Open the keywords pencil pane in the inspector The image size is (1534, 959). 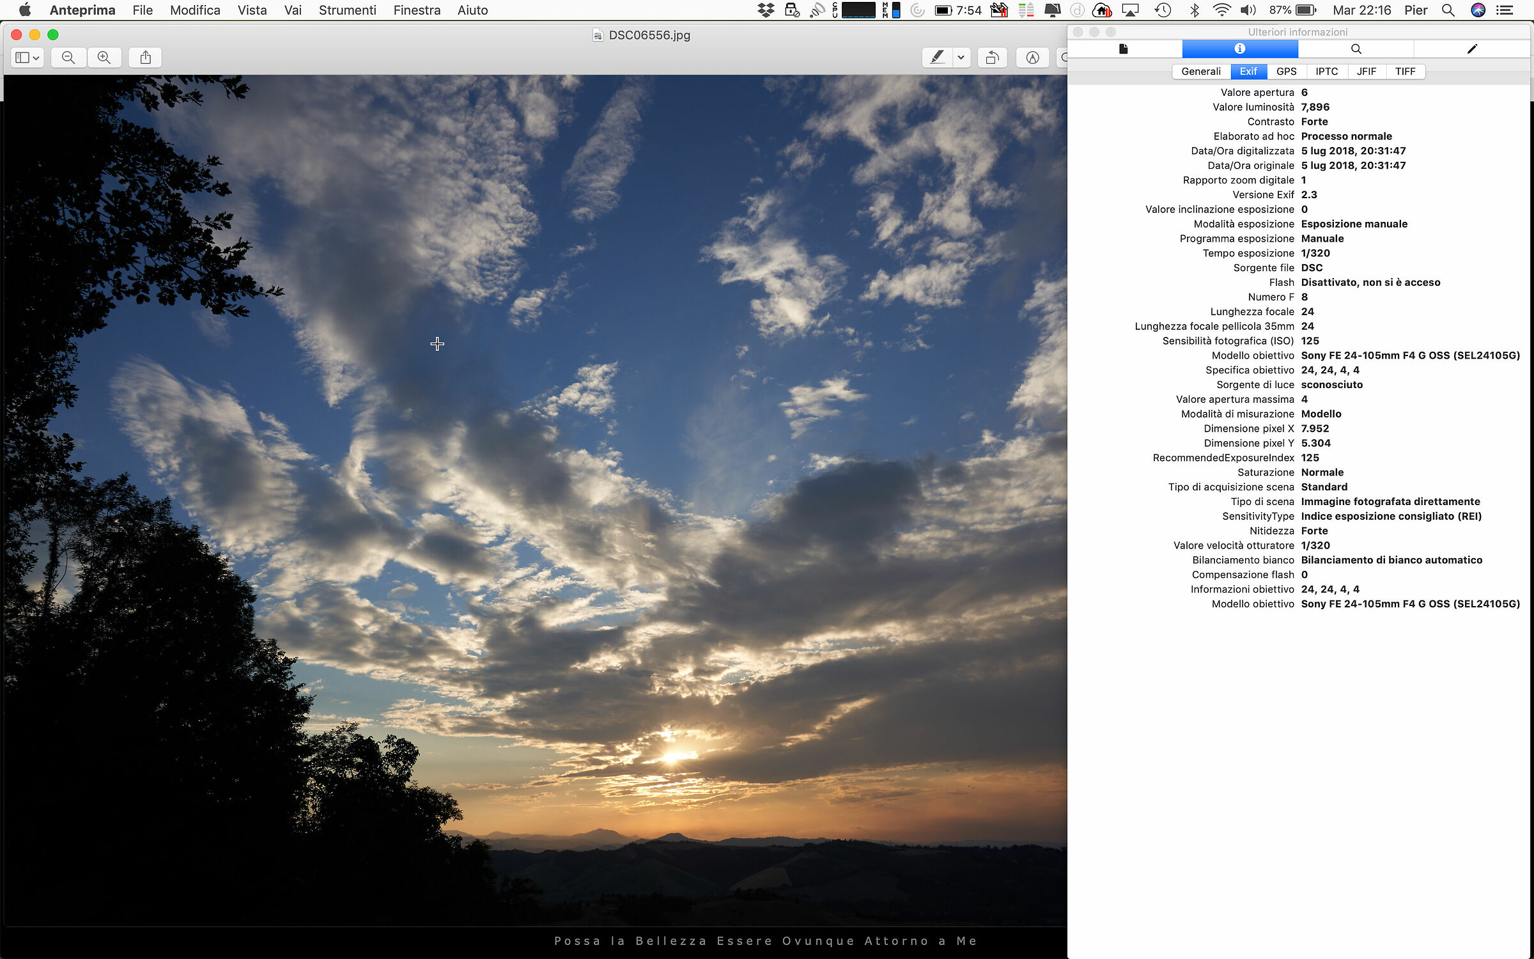[x=1471, y=49]
